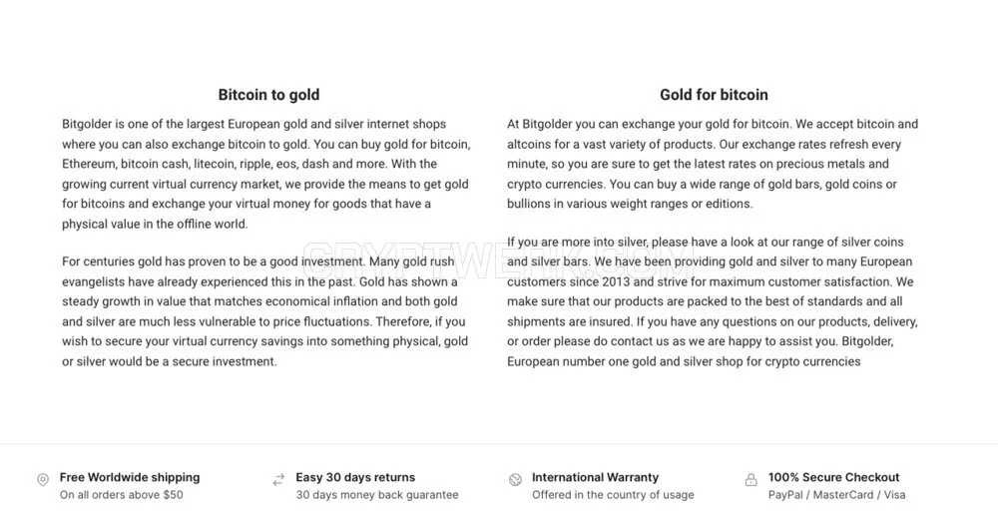Image resolution: width=998 pixels, height=522 pixels.
Task: Click the '100% Secure Checkout' title
Action: coord(833,477)
